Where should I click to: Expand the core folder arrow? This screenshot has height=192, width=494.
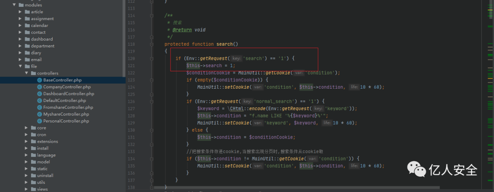27,128
